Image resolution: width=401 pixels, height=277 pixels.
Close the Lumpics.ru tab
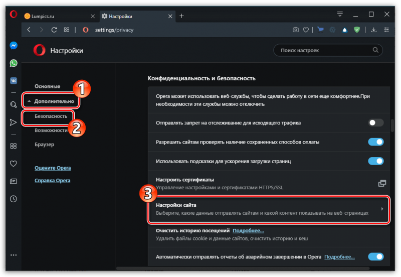tap(93, 17)
